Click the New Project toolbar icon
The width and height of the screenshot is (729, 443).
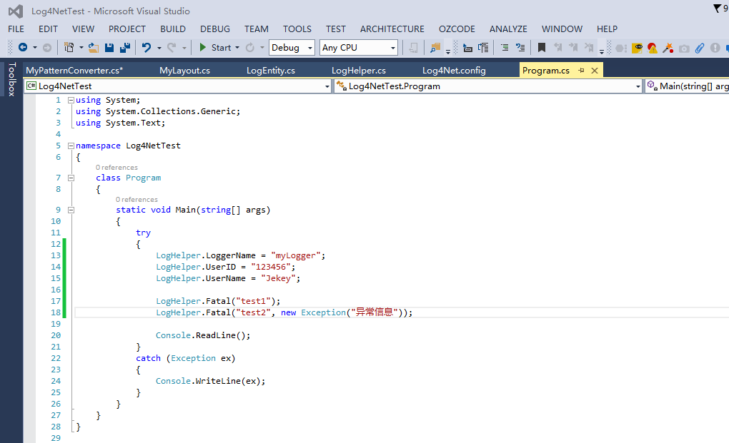69,47
